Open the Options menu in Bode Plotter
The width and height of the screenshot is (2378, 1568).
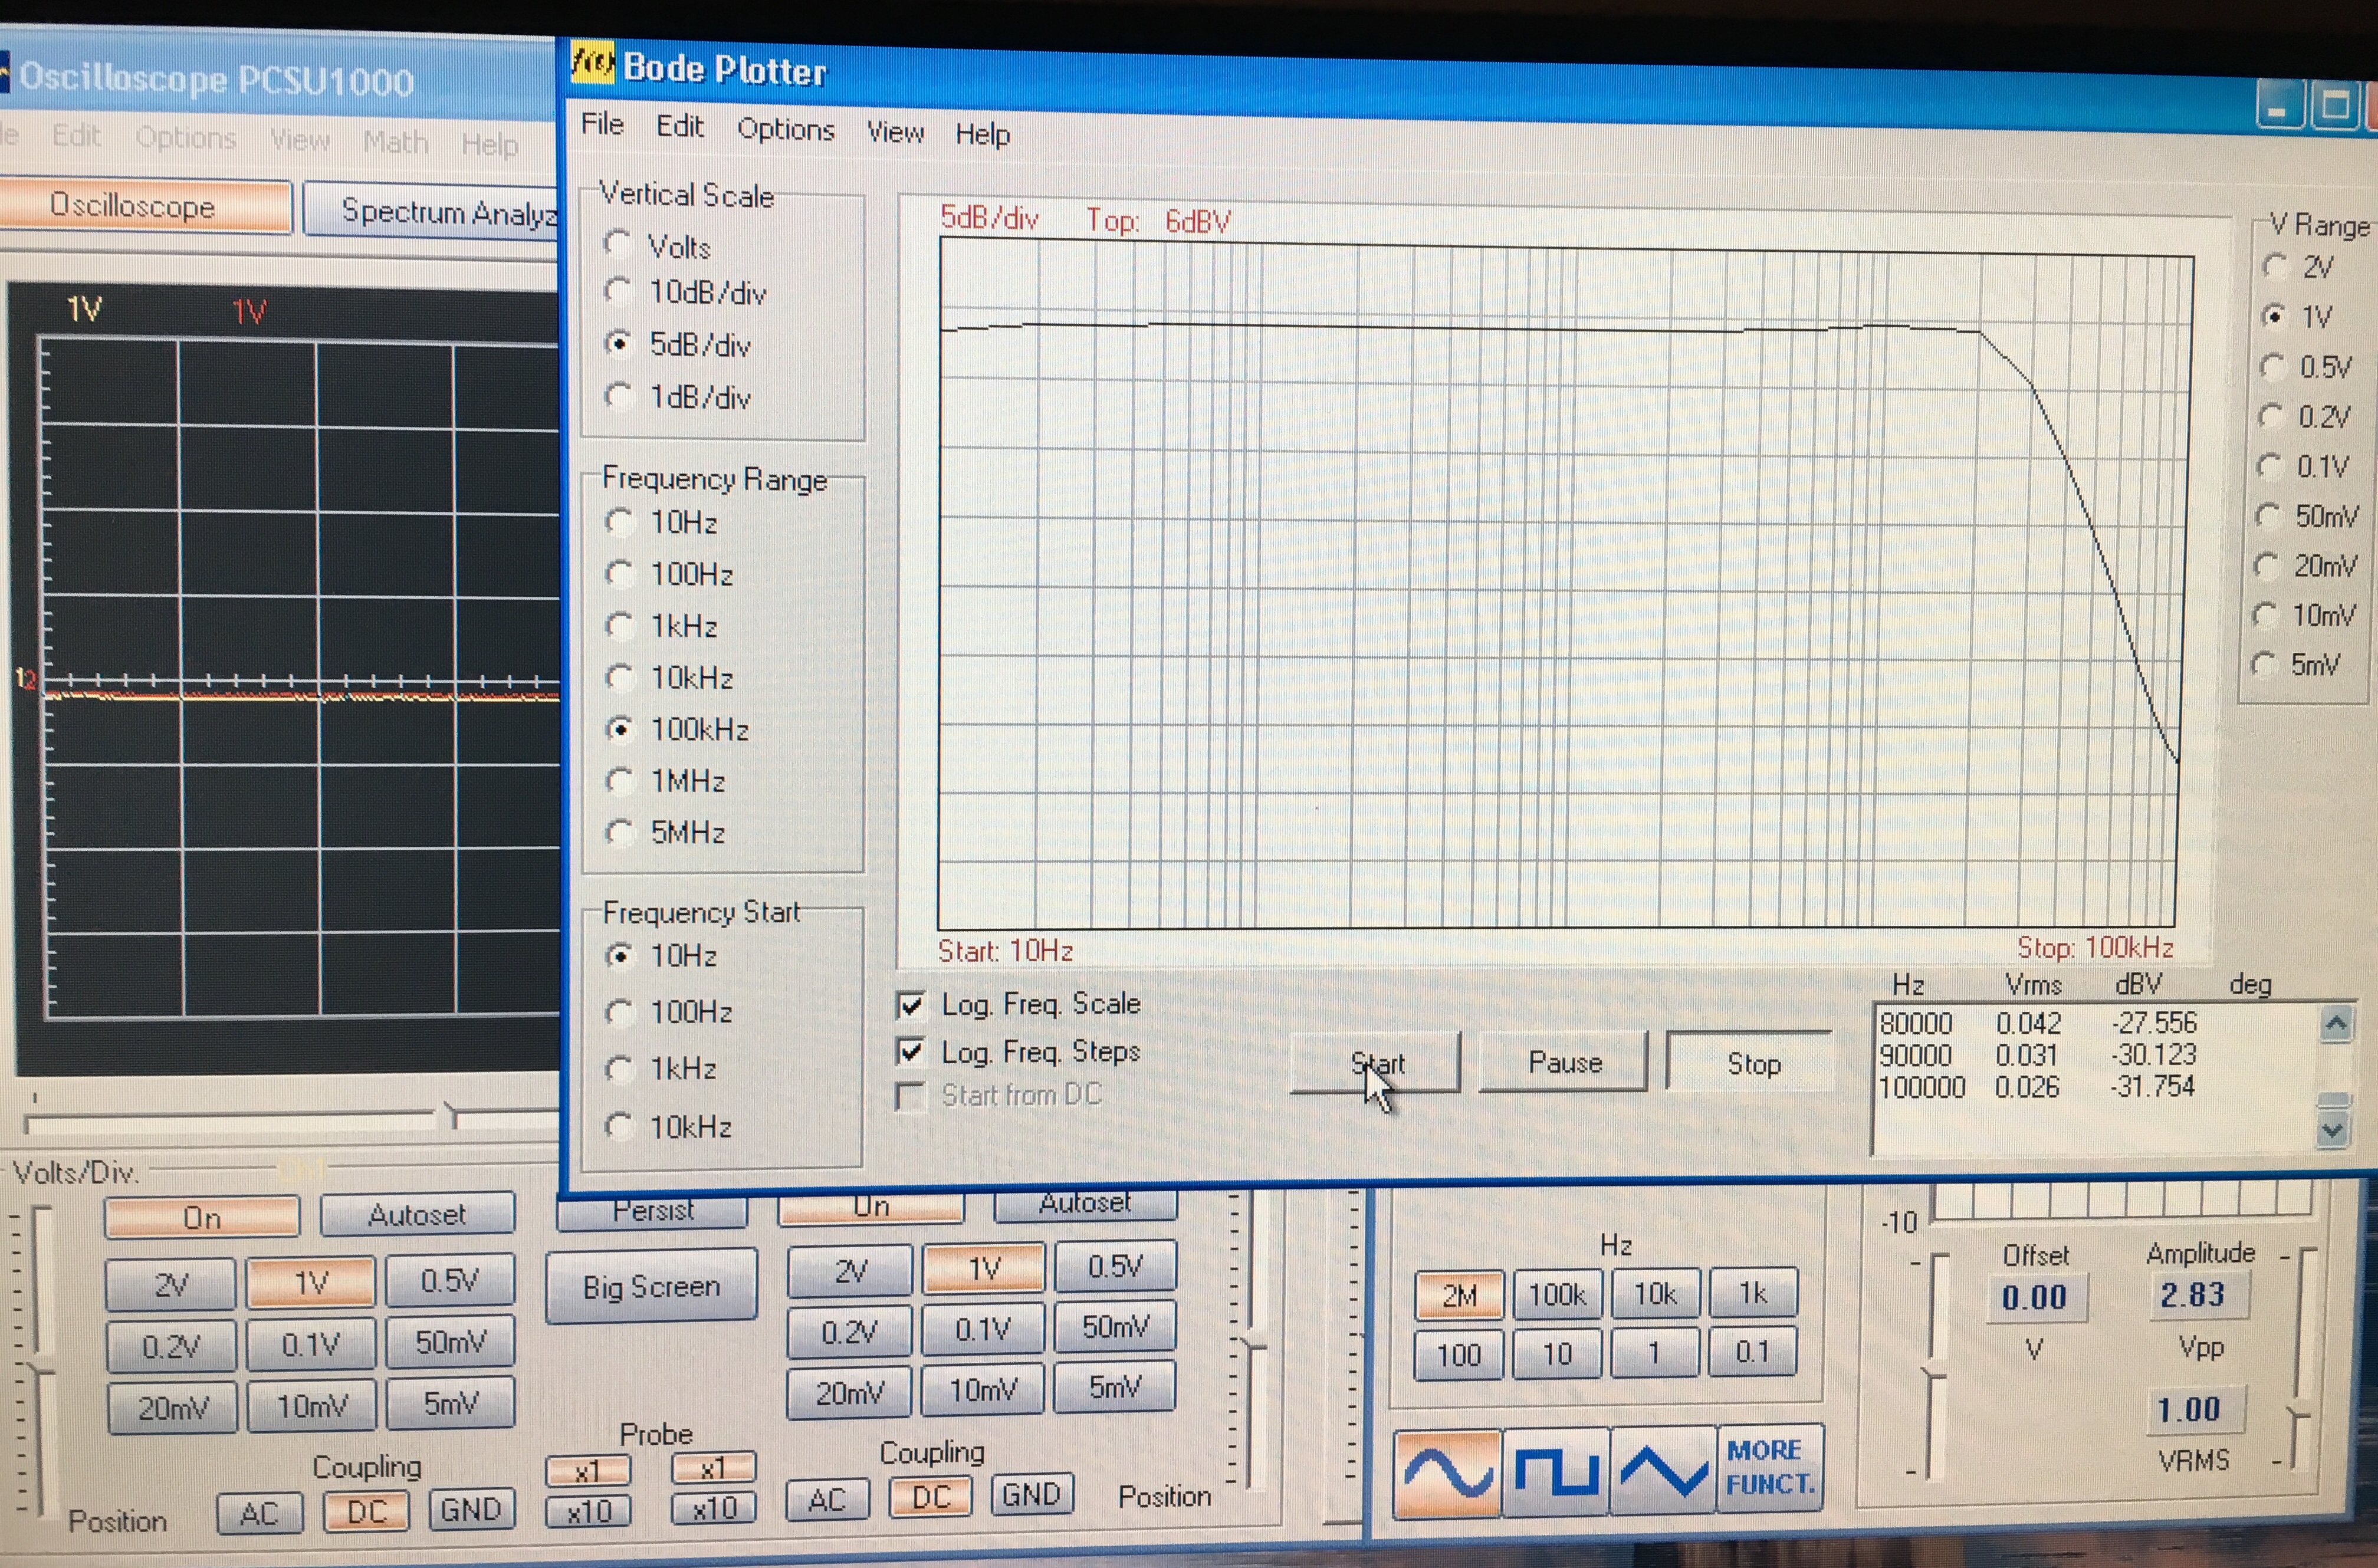pos(785,130)
